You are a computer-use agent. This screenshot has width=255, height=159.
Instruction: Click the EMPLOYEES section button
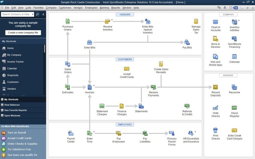125,125
